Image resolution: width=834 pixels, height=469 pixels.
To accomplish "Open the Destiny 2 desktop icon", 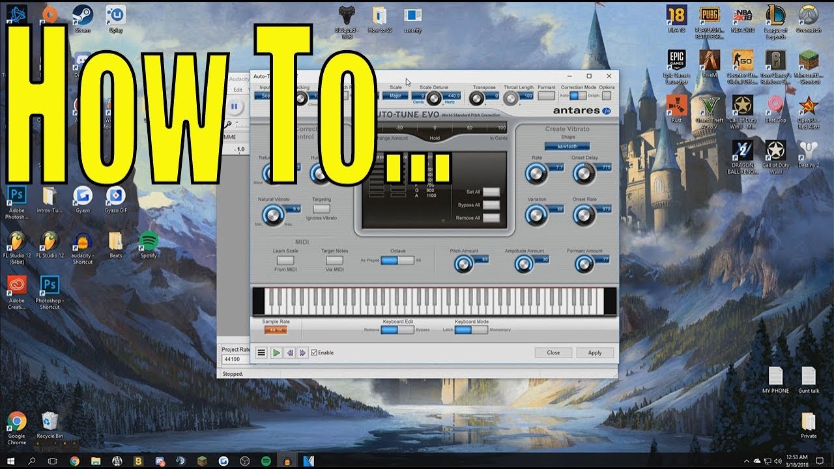I will pos(808,155).
